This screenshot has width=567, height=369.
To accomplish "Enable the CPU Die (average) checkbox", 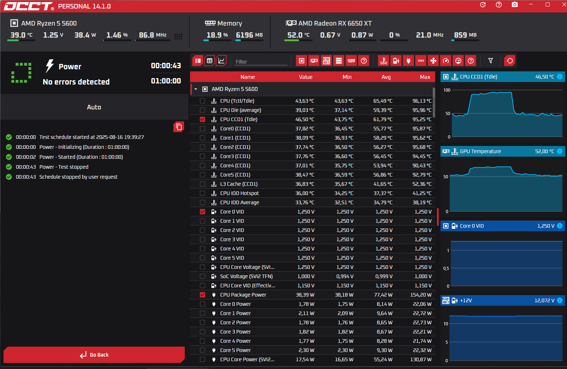I will pos(202,110).
